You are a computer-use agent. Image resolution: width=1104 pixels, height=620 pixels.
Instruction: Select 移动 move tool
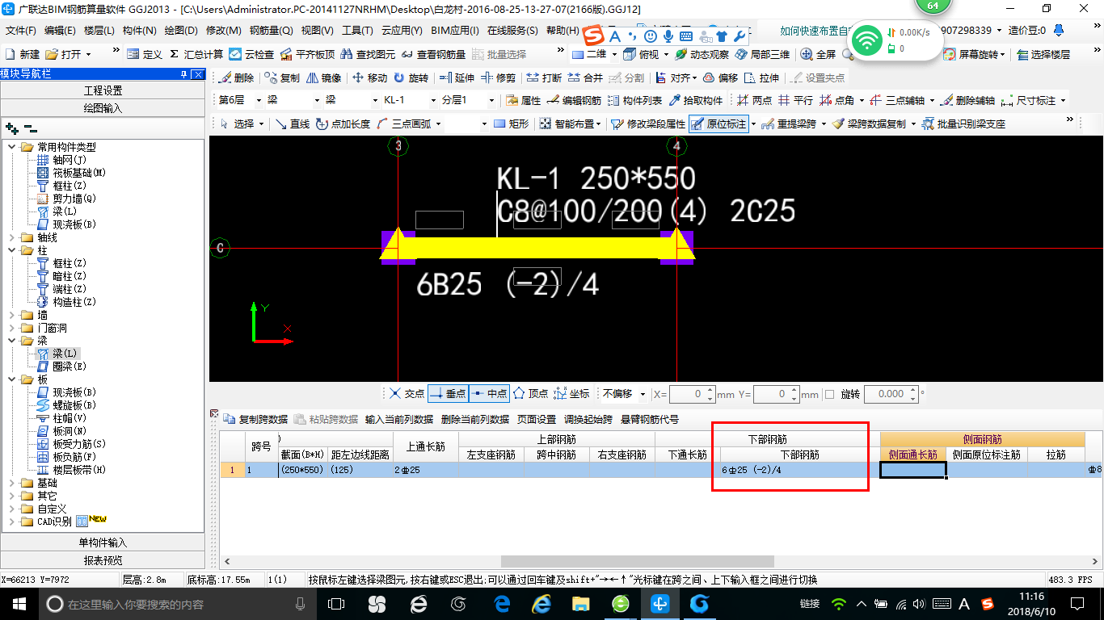(369, 77)
